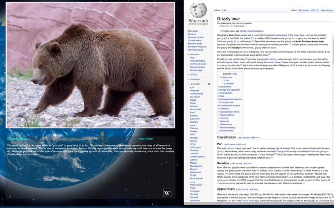Viewport: 334px width, 208px height.
Task: Jump to 4 Reproduction in Contents
Action: (x=225, y=93)
